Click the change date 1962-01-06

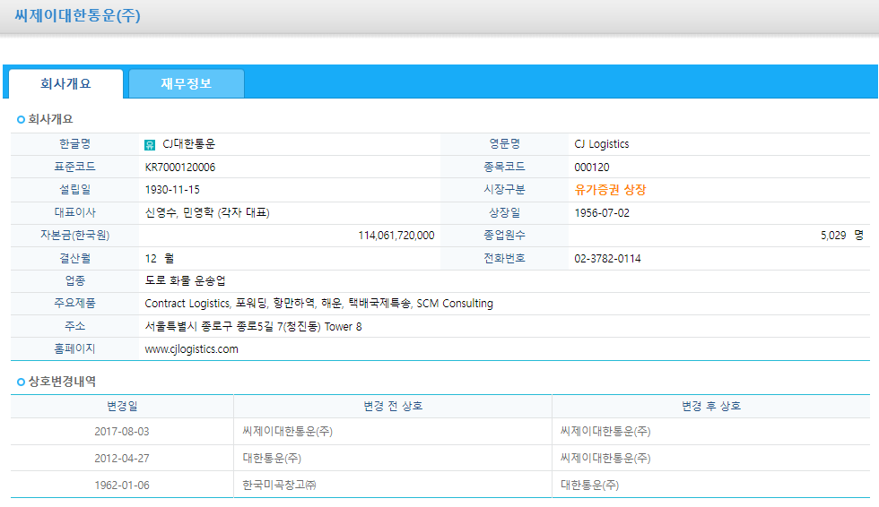click(x=122, y=486)
